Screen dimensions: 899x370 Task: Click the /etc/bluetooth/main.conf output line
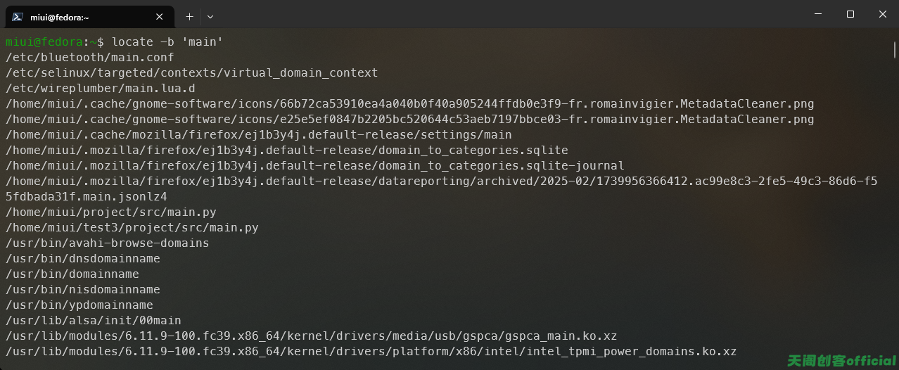pyautogui.click(x=90, y=58)
